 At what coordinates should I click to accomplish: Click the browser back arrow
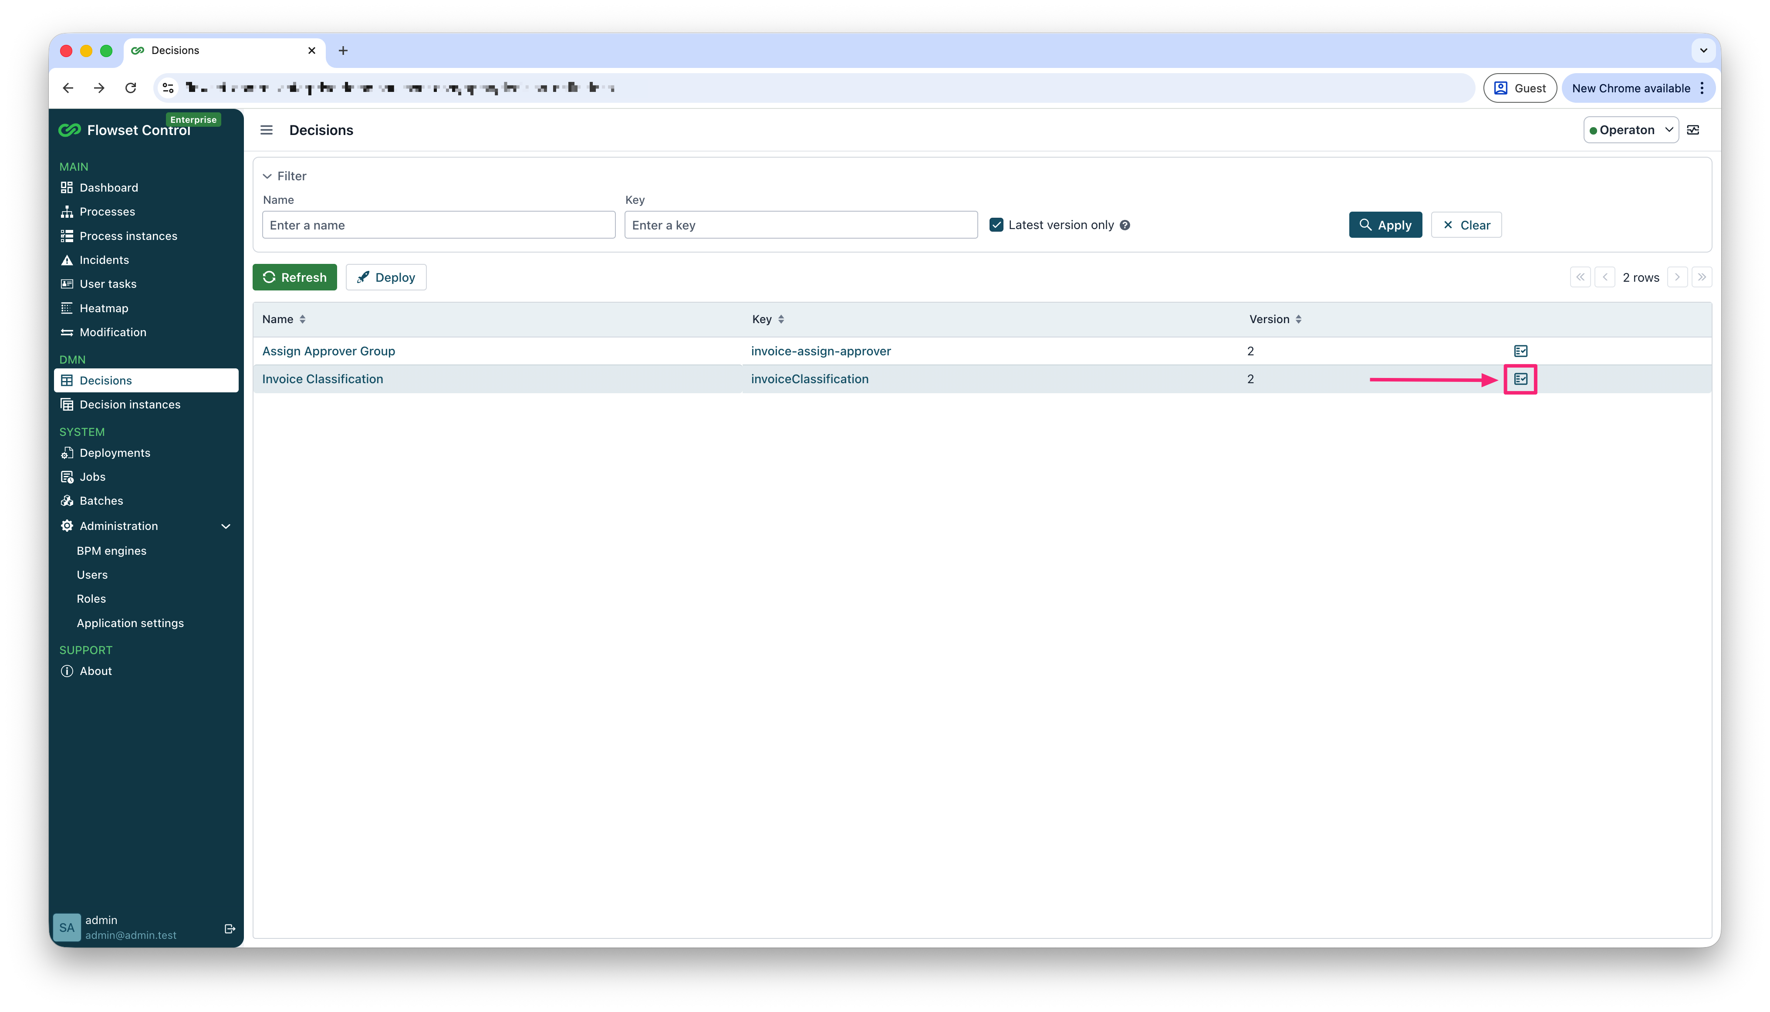pyautogui.click(x=68, y=88)
